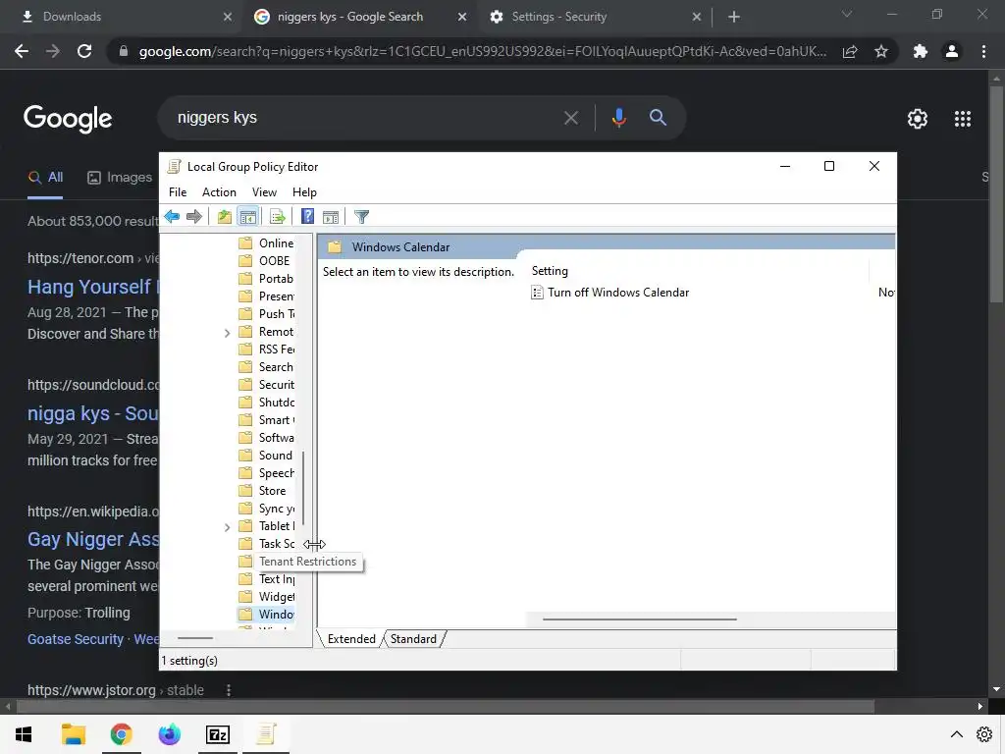Viewport: 1005px width, 754px height.
Task: Open the Google apps grid icon
Action: point(963,119)
